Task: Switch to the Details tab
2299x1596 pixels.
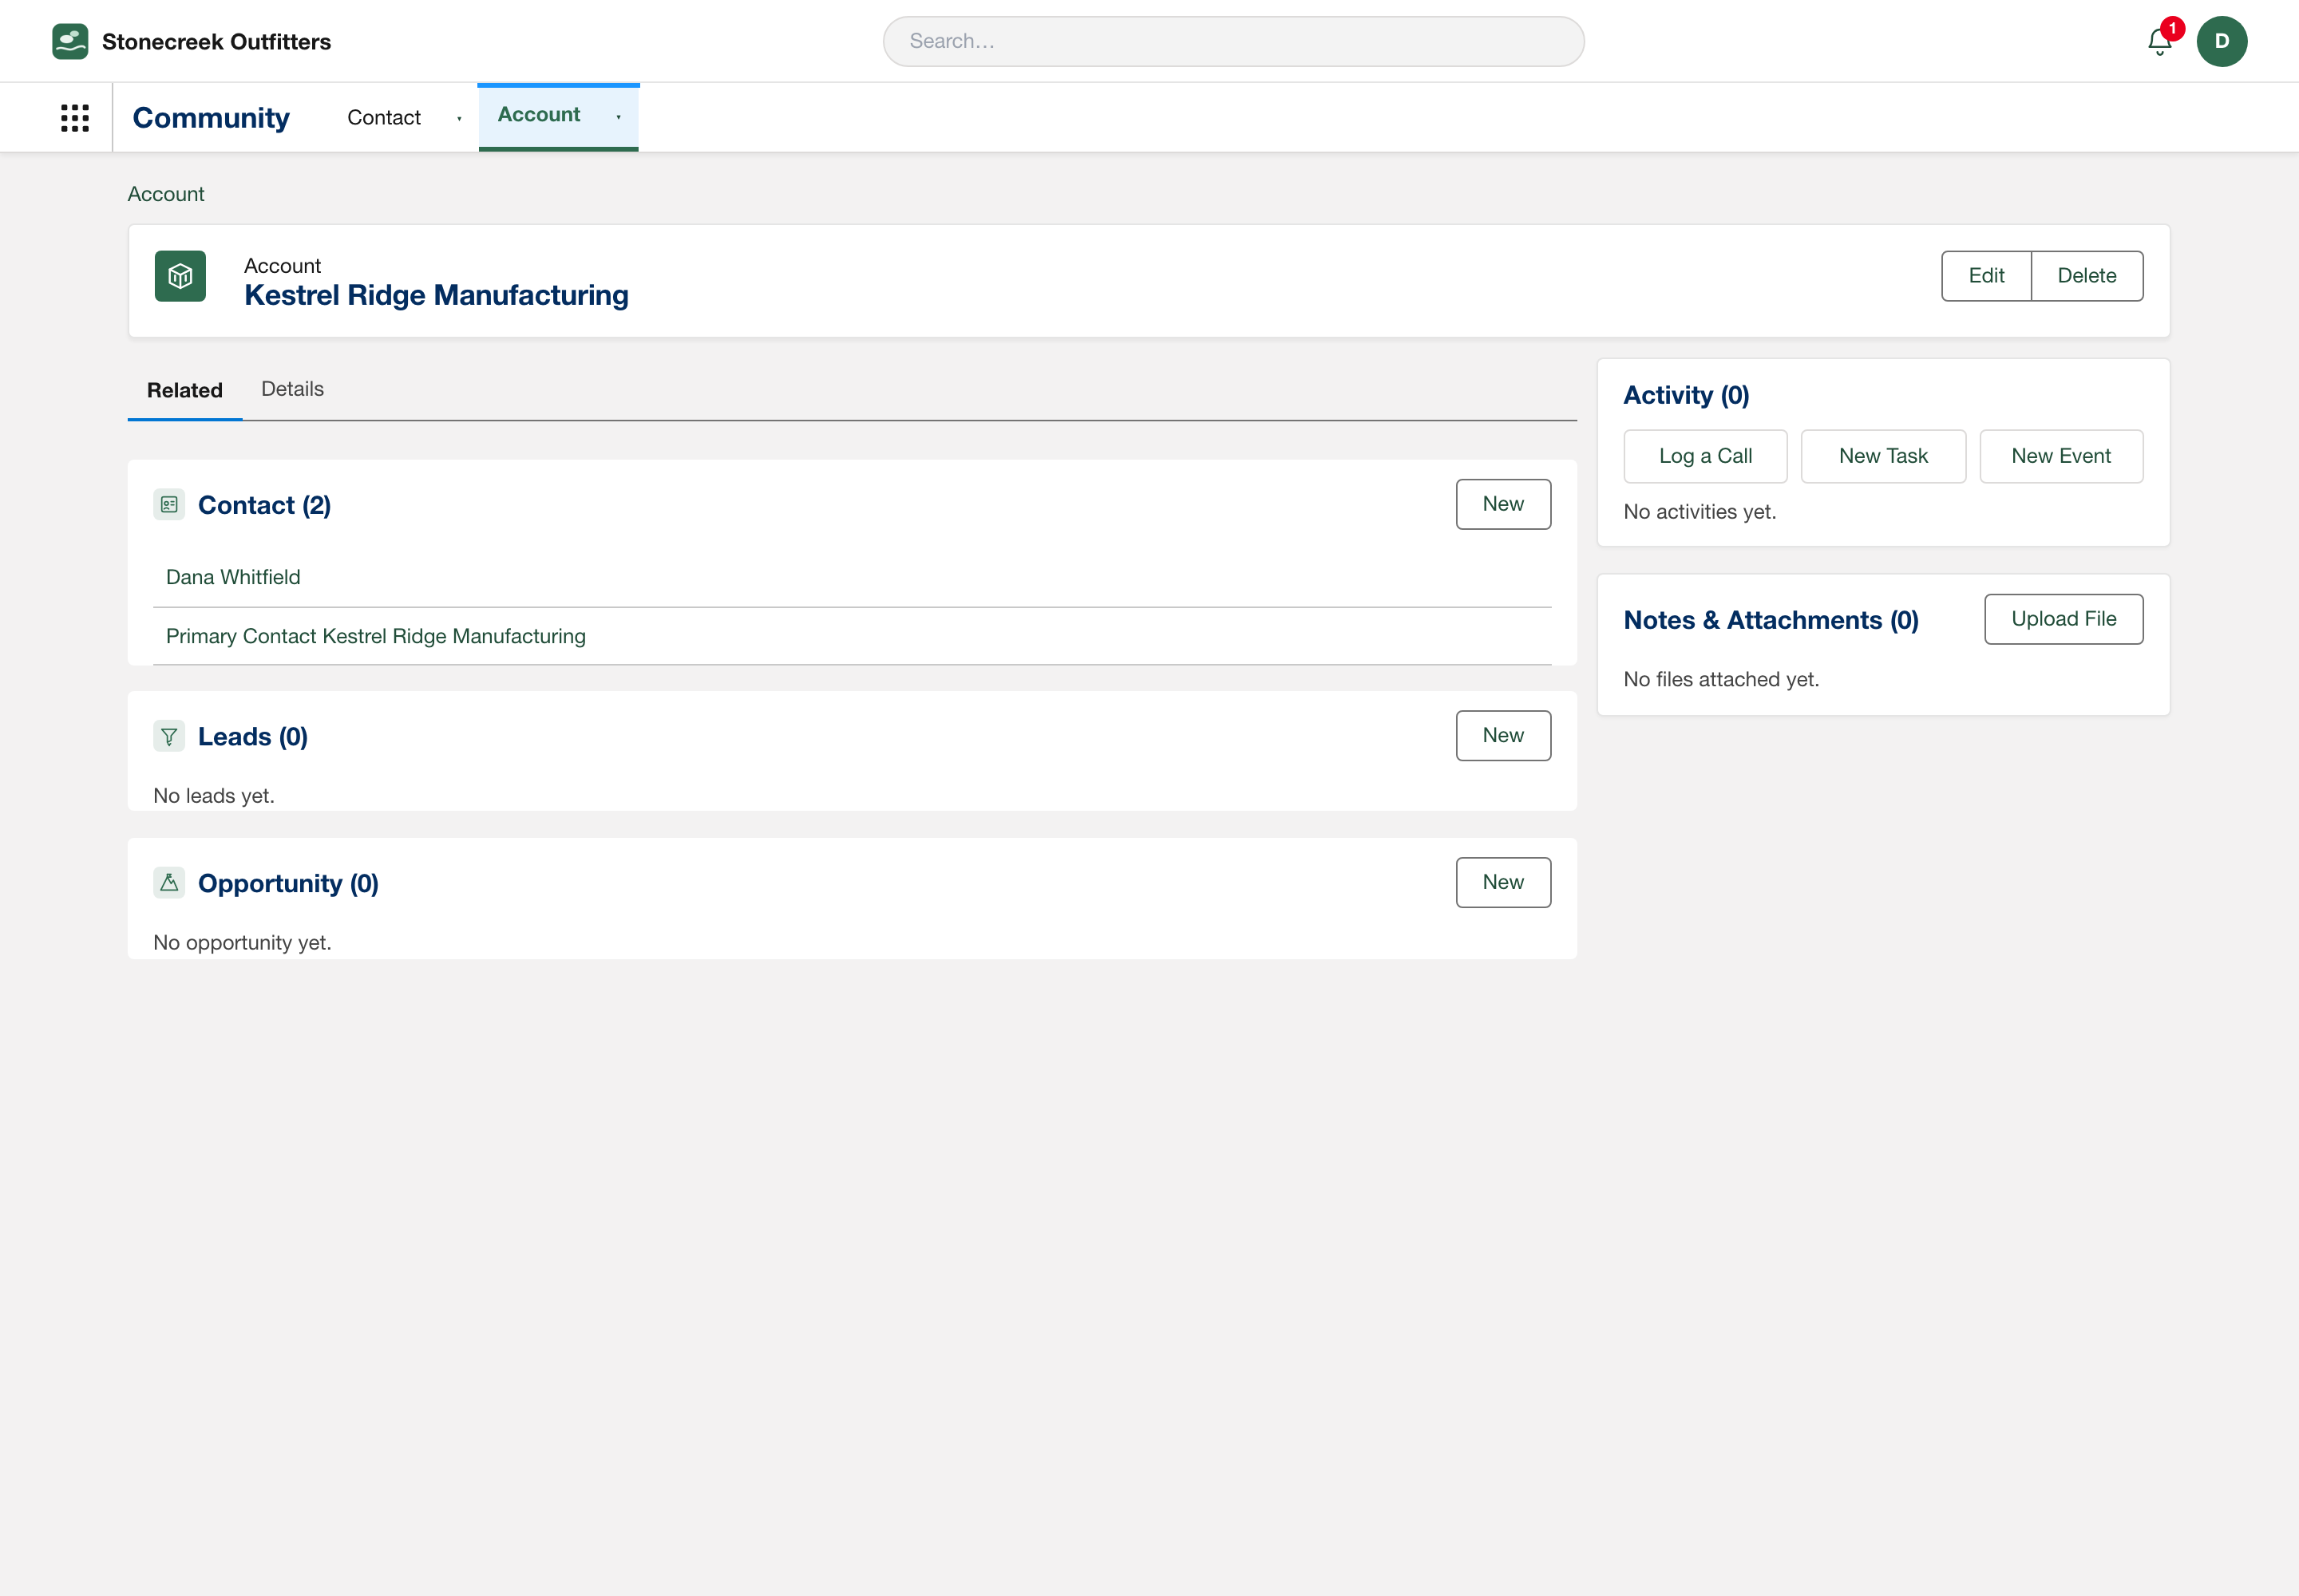Action: pos(292,389)
